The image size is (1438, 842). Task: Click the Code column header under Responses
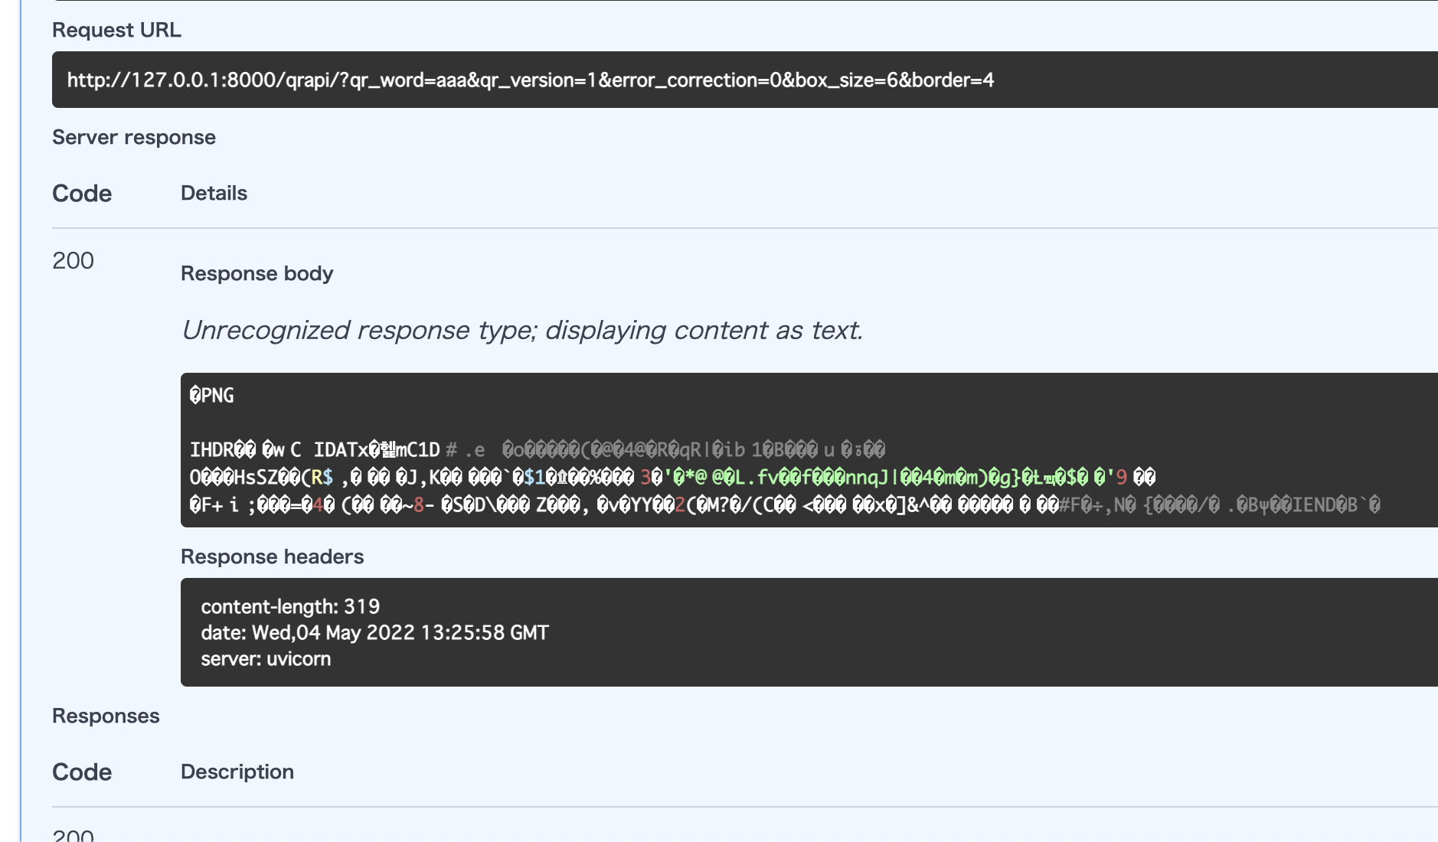(x=81, y=772)
